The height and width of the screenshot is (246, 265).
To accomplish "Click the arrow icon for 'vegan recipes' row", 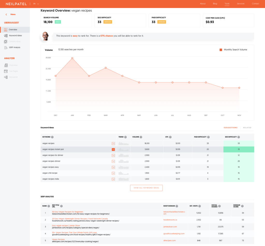I will [113, 143].
